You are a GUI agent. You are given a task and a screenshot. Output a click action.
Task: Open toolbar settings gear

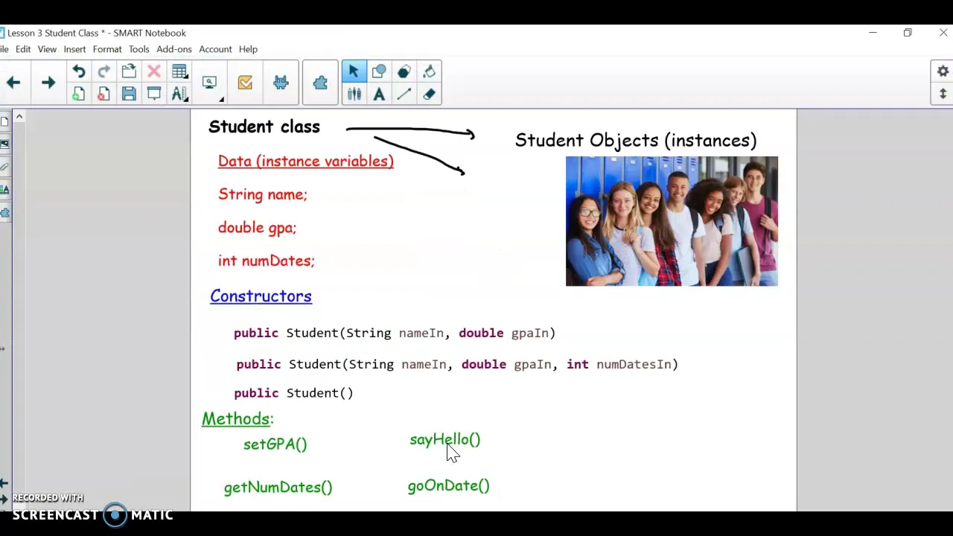(x=943, y=71)
